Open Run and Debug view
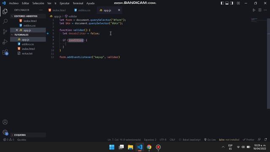270x152 pixels. (x=5, y=42)
